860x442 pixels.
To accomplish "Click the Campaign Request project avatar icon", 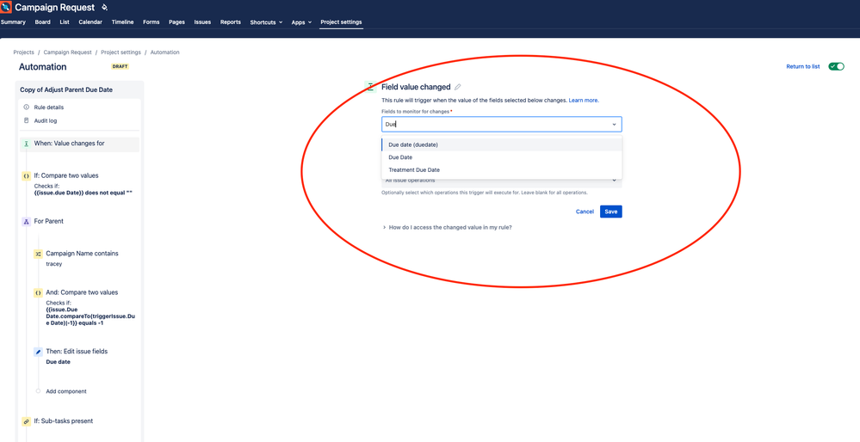I will tap(5, 7).
